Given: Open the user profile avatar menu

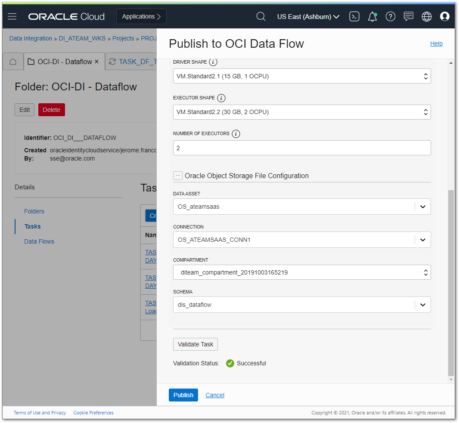Looking at the screenshot, I should click(445, 16).
